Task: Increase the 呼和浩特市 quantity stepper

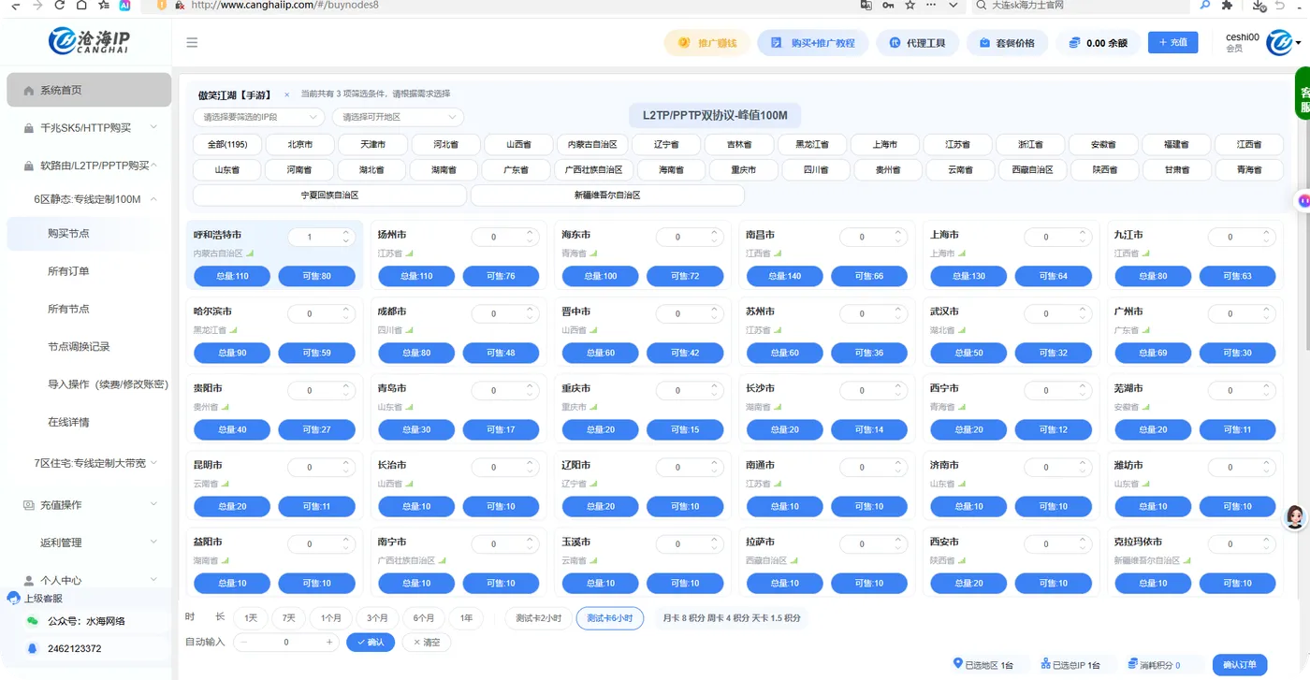Action: coord(346,233)
